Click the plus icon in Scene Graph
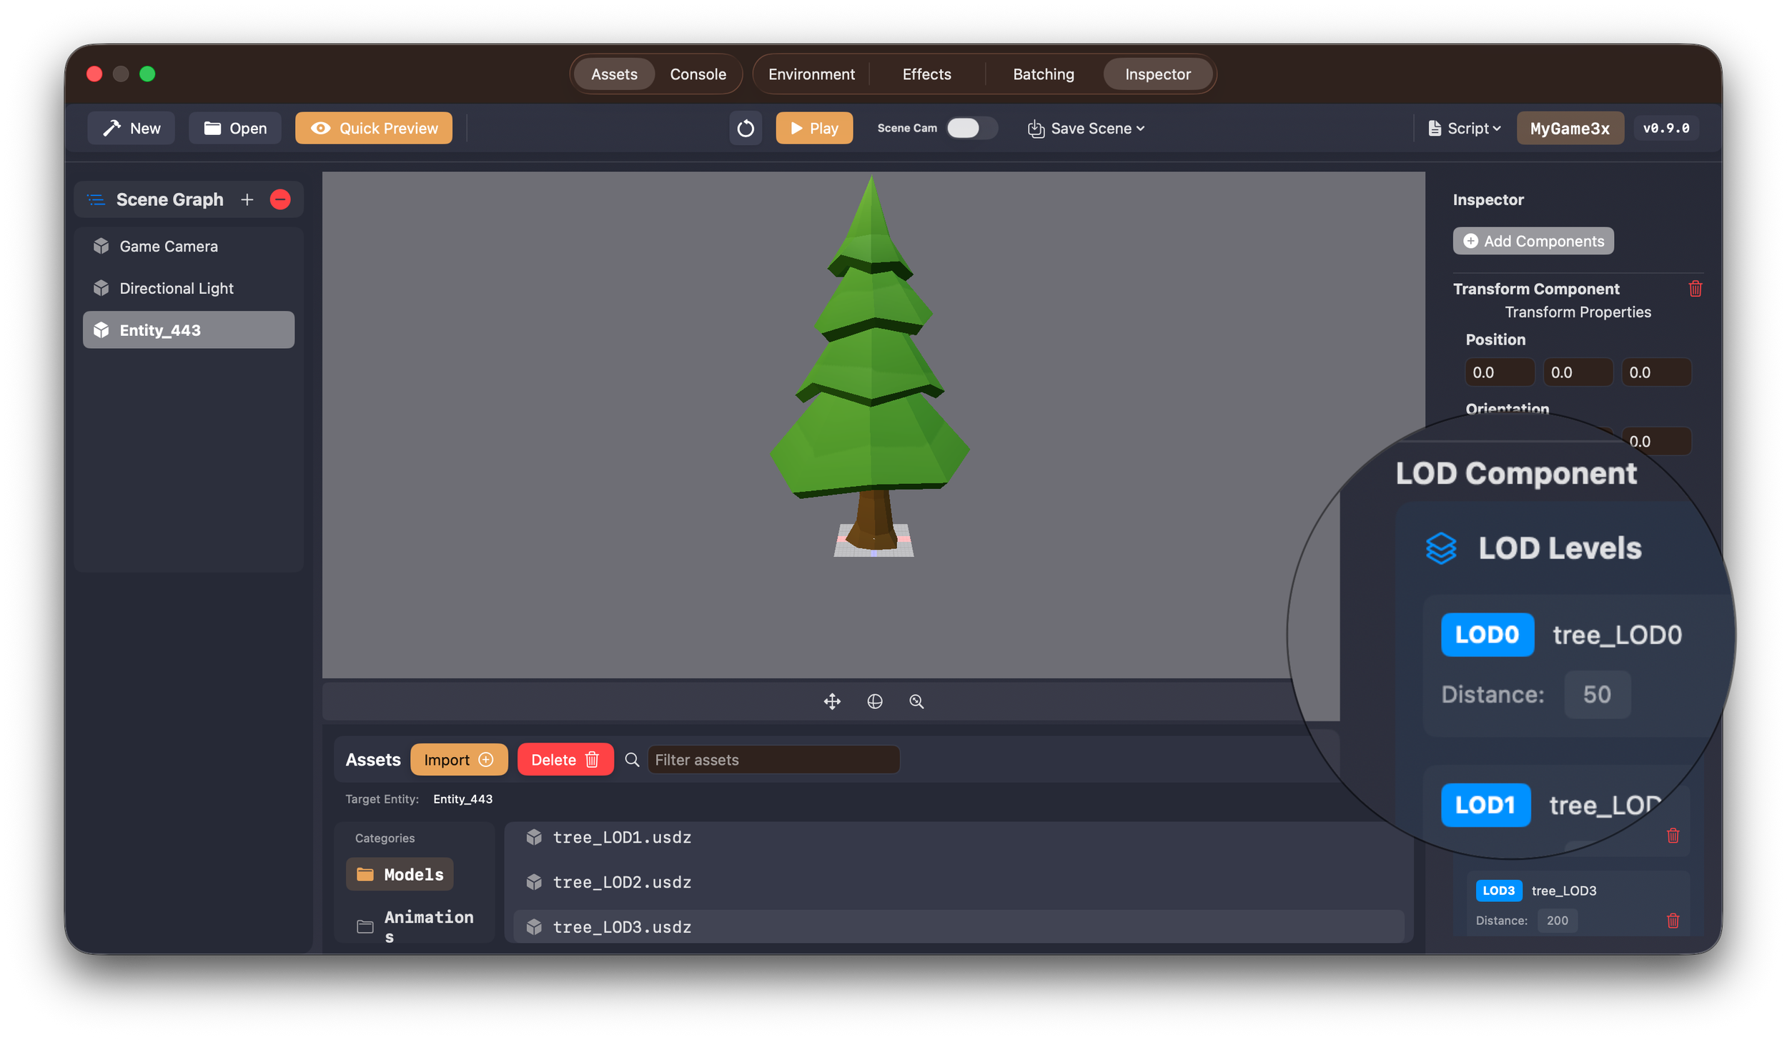 point(247,199)
